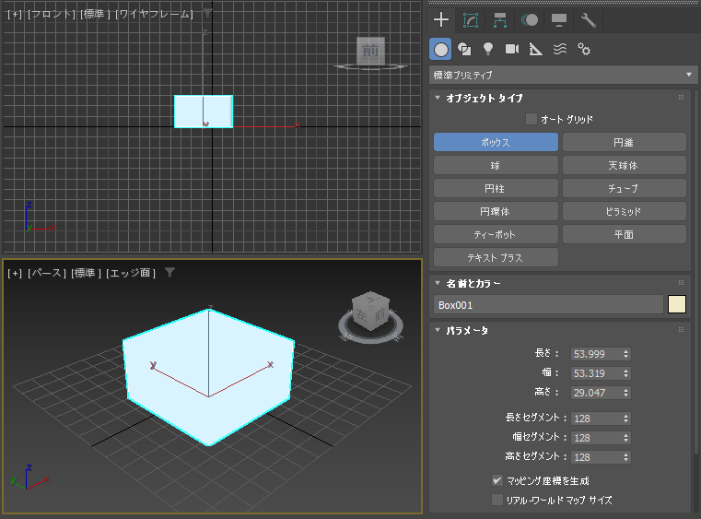Image resolution: width=701 pixels, height=519 pixels.
Task: Select the Space Warps wave icon
Action: (560, 49)
